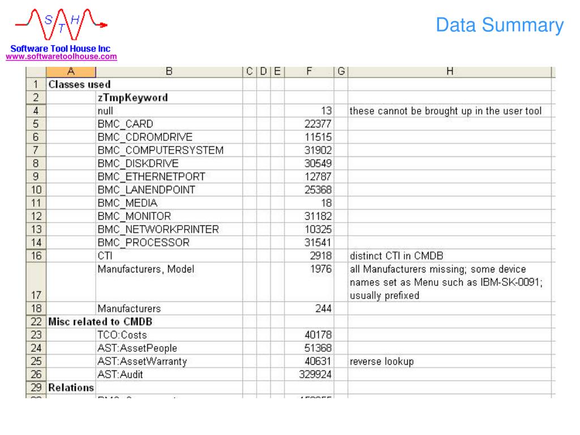Click the 'all Manufacturers missing' note
The height and width of the screenshot is (435, 580).
tap(446, 282)
